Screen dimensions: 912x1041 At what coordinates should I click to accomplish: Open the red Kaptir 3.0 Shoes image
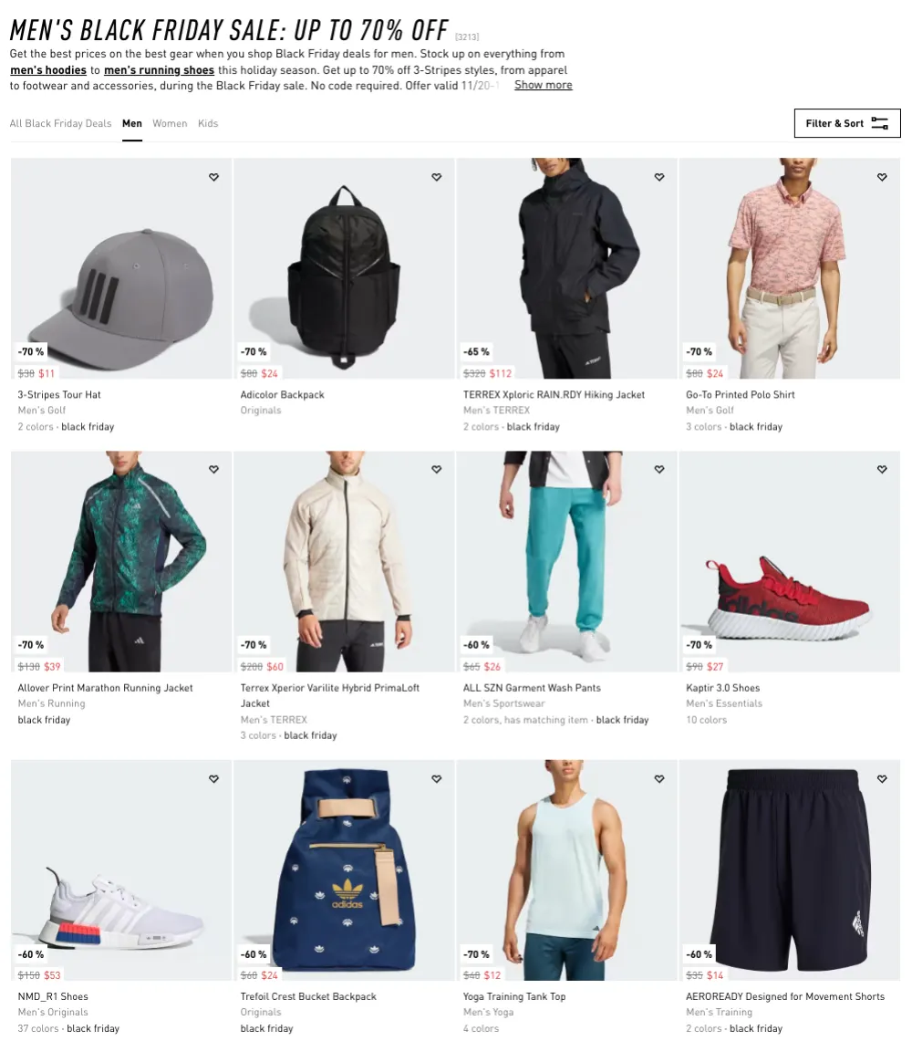pos(789,562)
